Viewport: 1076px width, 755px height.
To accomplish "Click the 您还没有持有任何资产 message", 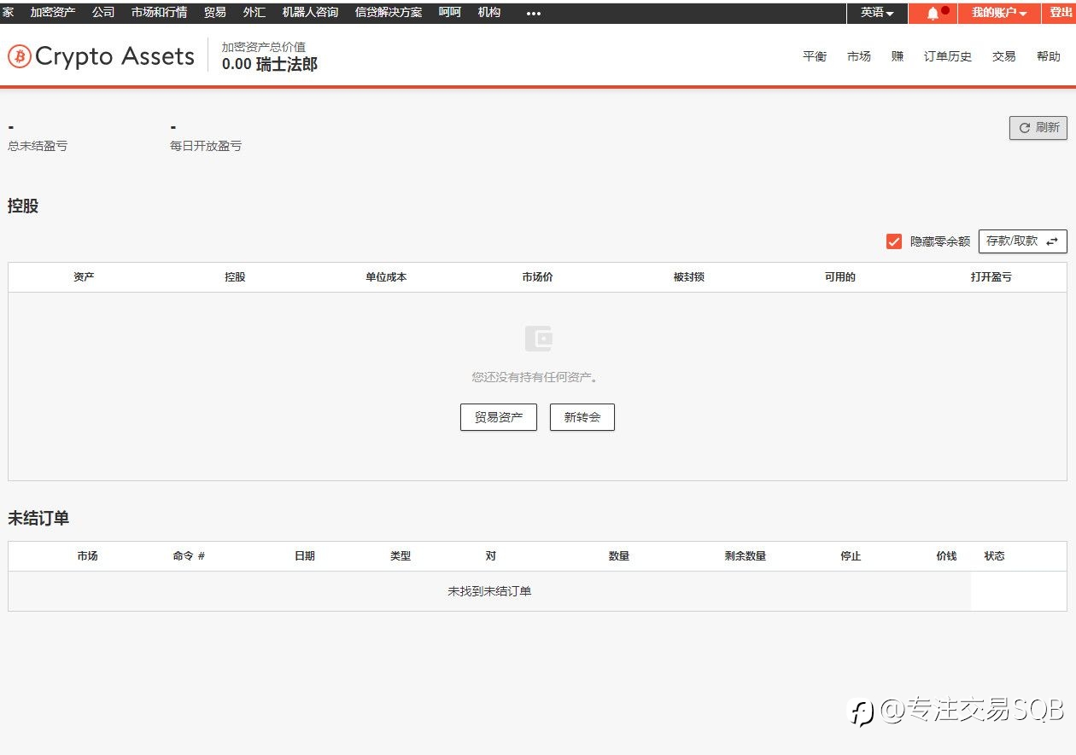I will [x=535, y=377].
